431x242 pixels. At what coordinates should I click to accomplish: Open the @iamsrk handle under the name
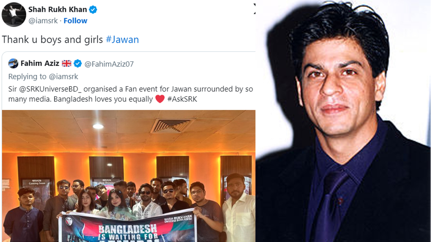(x=43, y=21)
